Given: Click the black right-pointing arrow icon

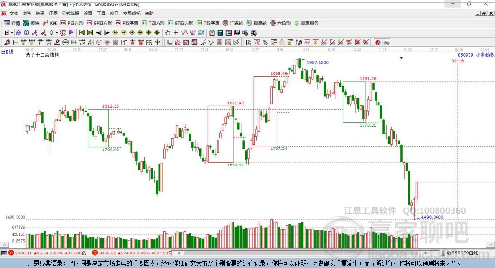Looking at the screenshot, I should pyautogui.click(x=107, y=33).
